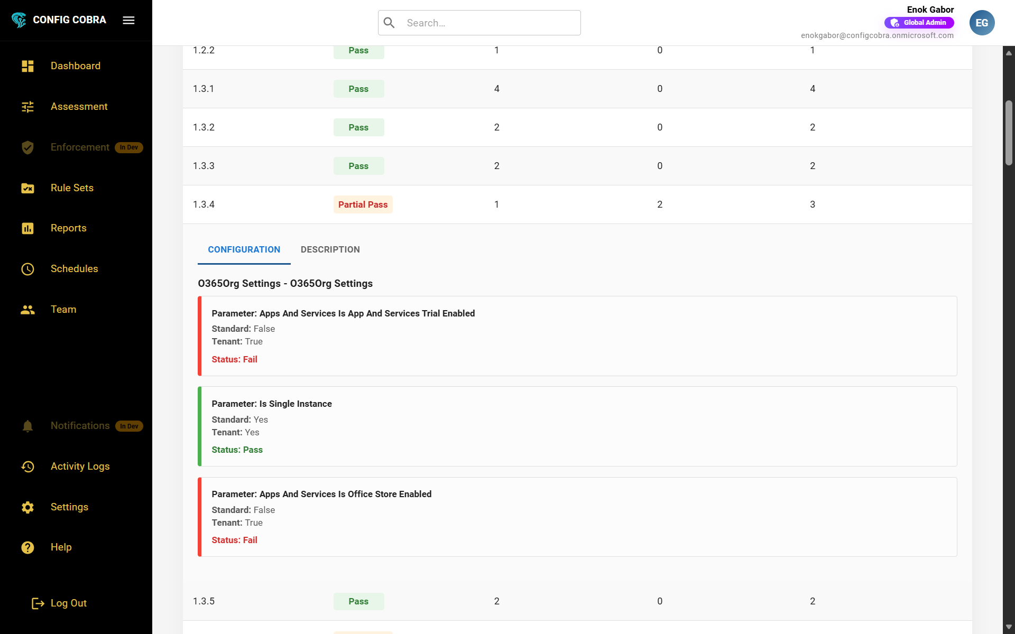Select the Schedules clock icon
The height and width of the screenshot is (634, 1015).
coord(27,269)
